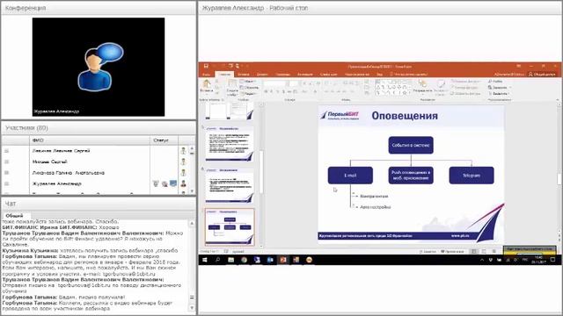Click the Примечания comments button in status bar
This screenshot has width=563, height=316.
pos(452,252)
